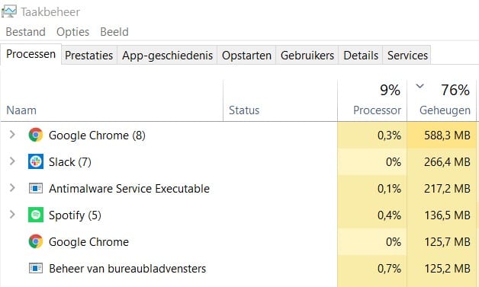Expand the Antimalware Service Executable entry

click(x=12, y=188)
